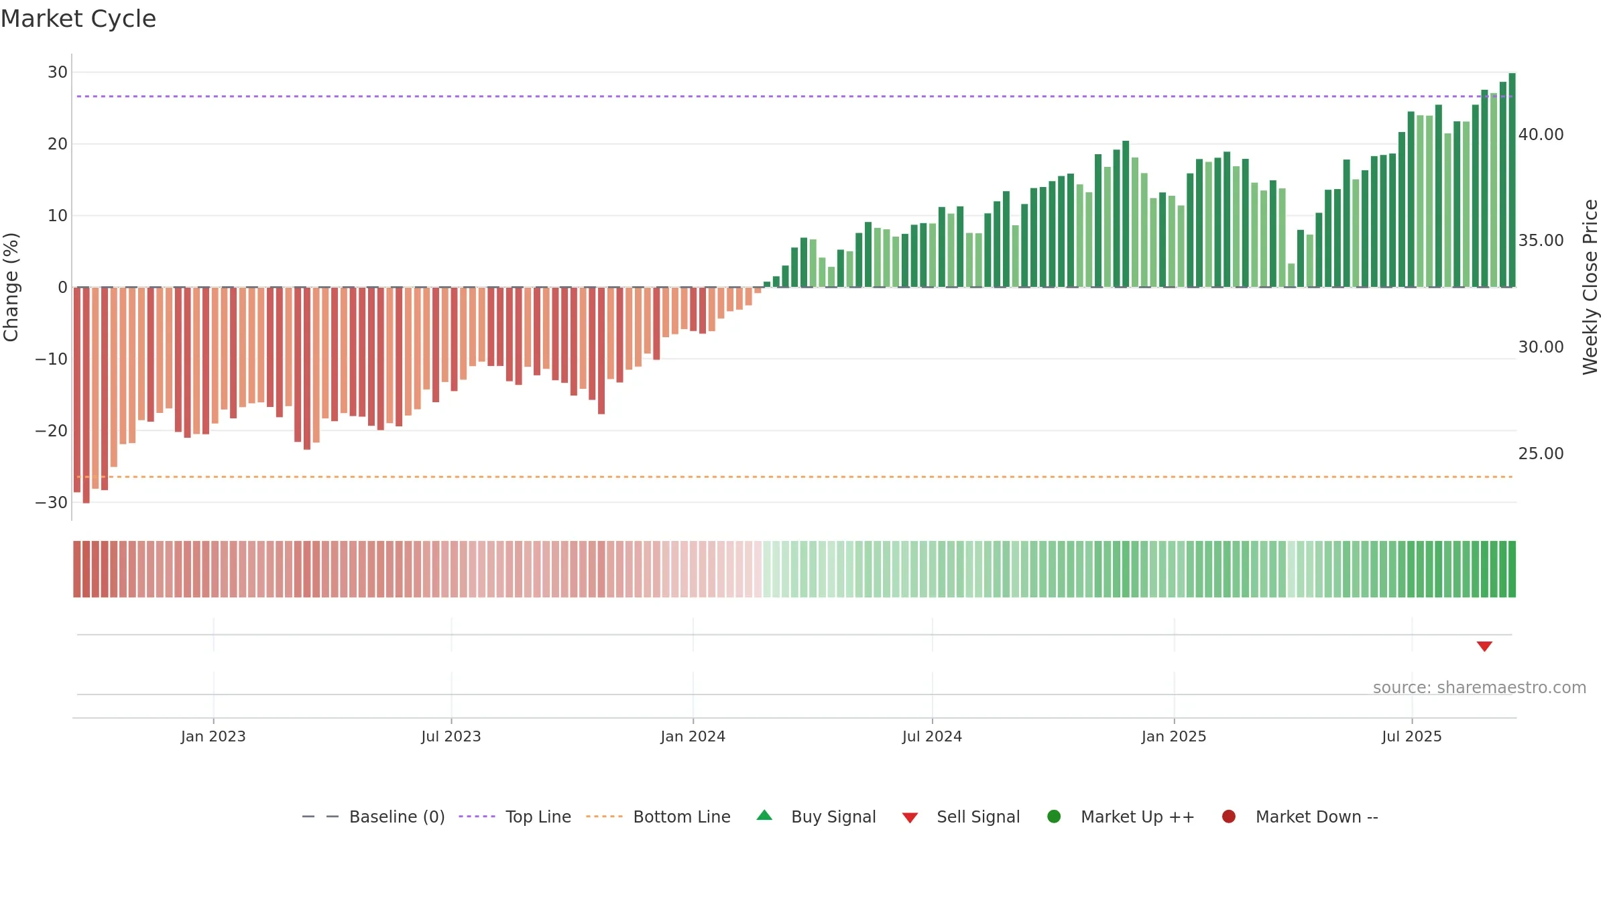This screenshot has width=1609, height=905.
Task: Click the Jan 2023 x-axis label
Action: click(x=213, y=737)
